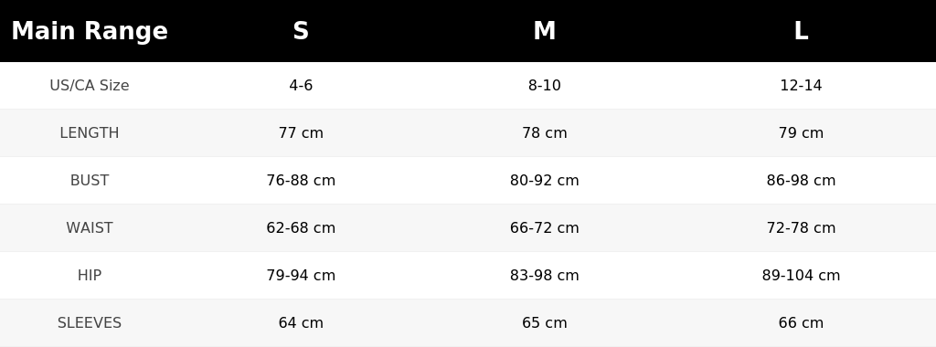
Task: Click the 72-78 cm waist value
Action: (x=801, y=227)
